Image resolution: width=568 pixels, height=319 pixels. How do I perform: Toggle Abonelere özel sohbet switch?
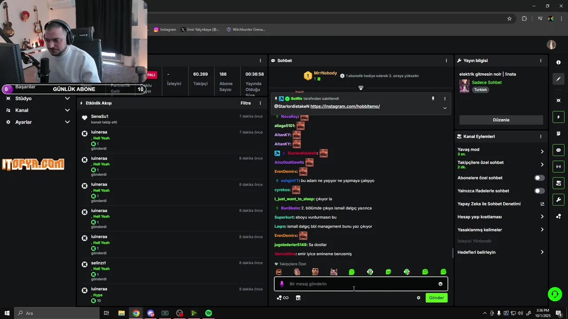pyautogui.click(x=539, y=178)
